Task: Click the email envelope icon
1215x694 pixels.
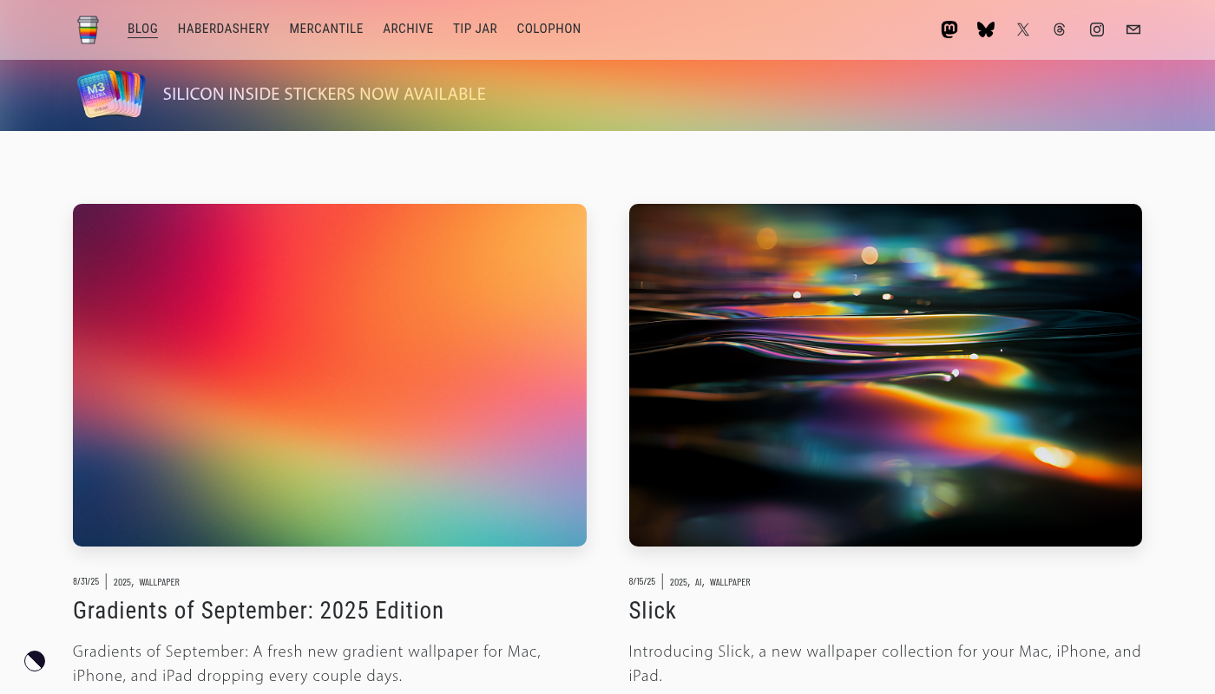Action: (x=1133, y=29)
